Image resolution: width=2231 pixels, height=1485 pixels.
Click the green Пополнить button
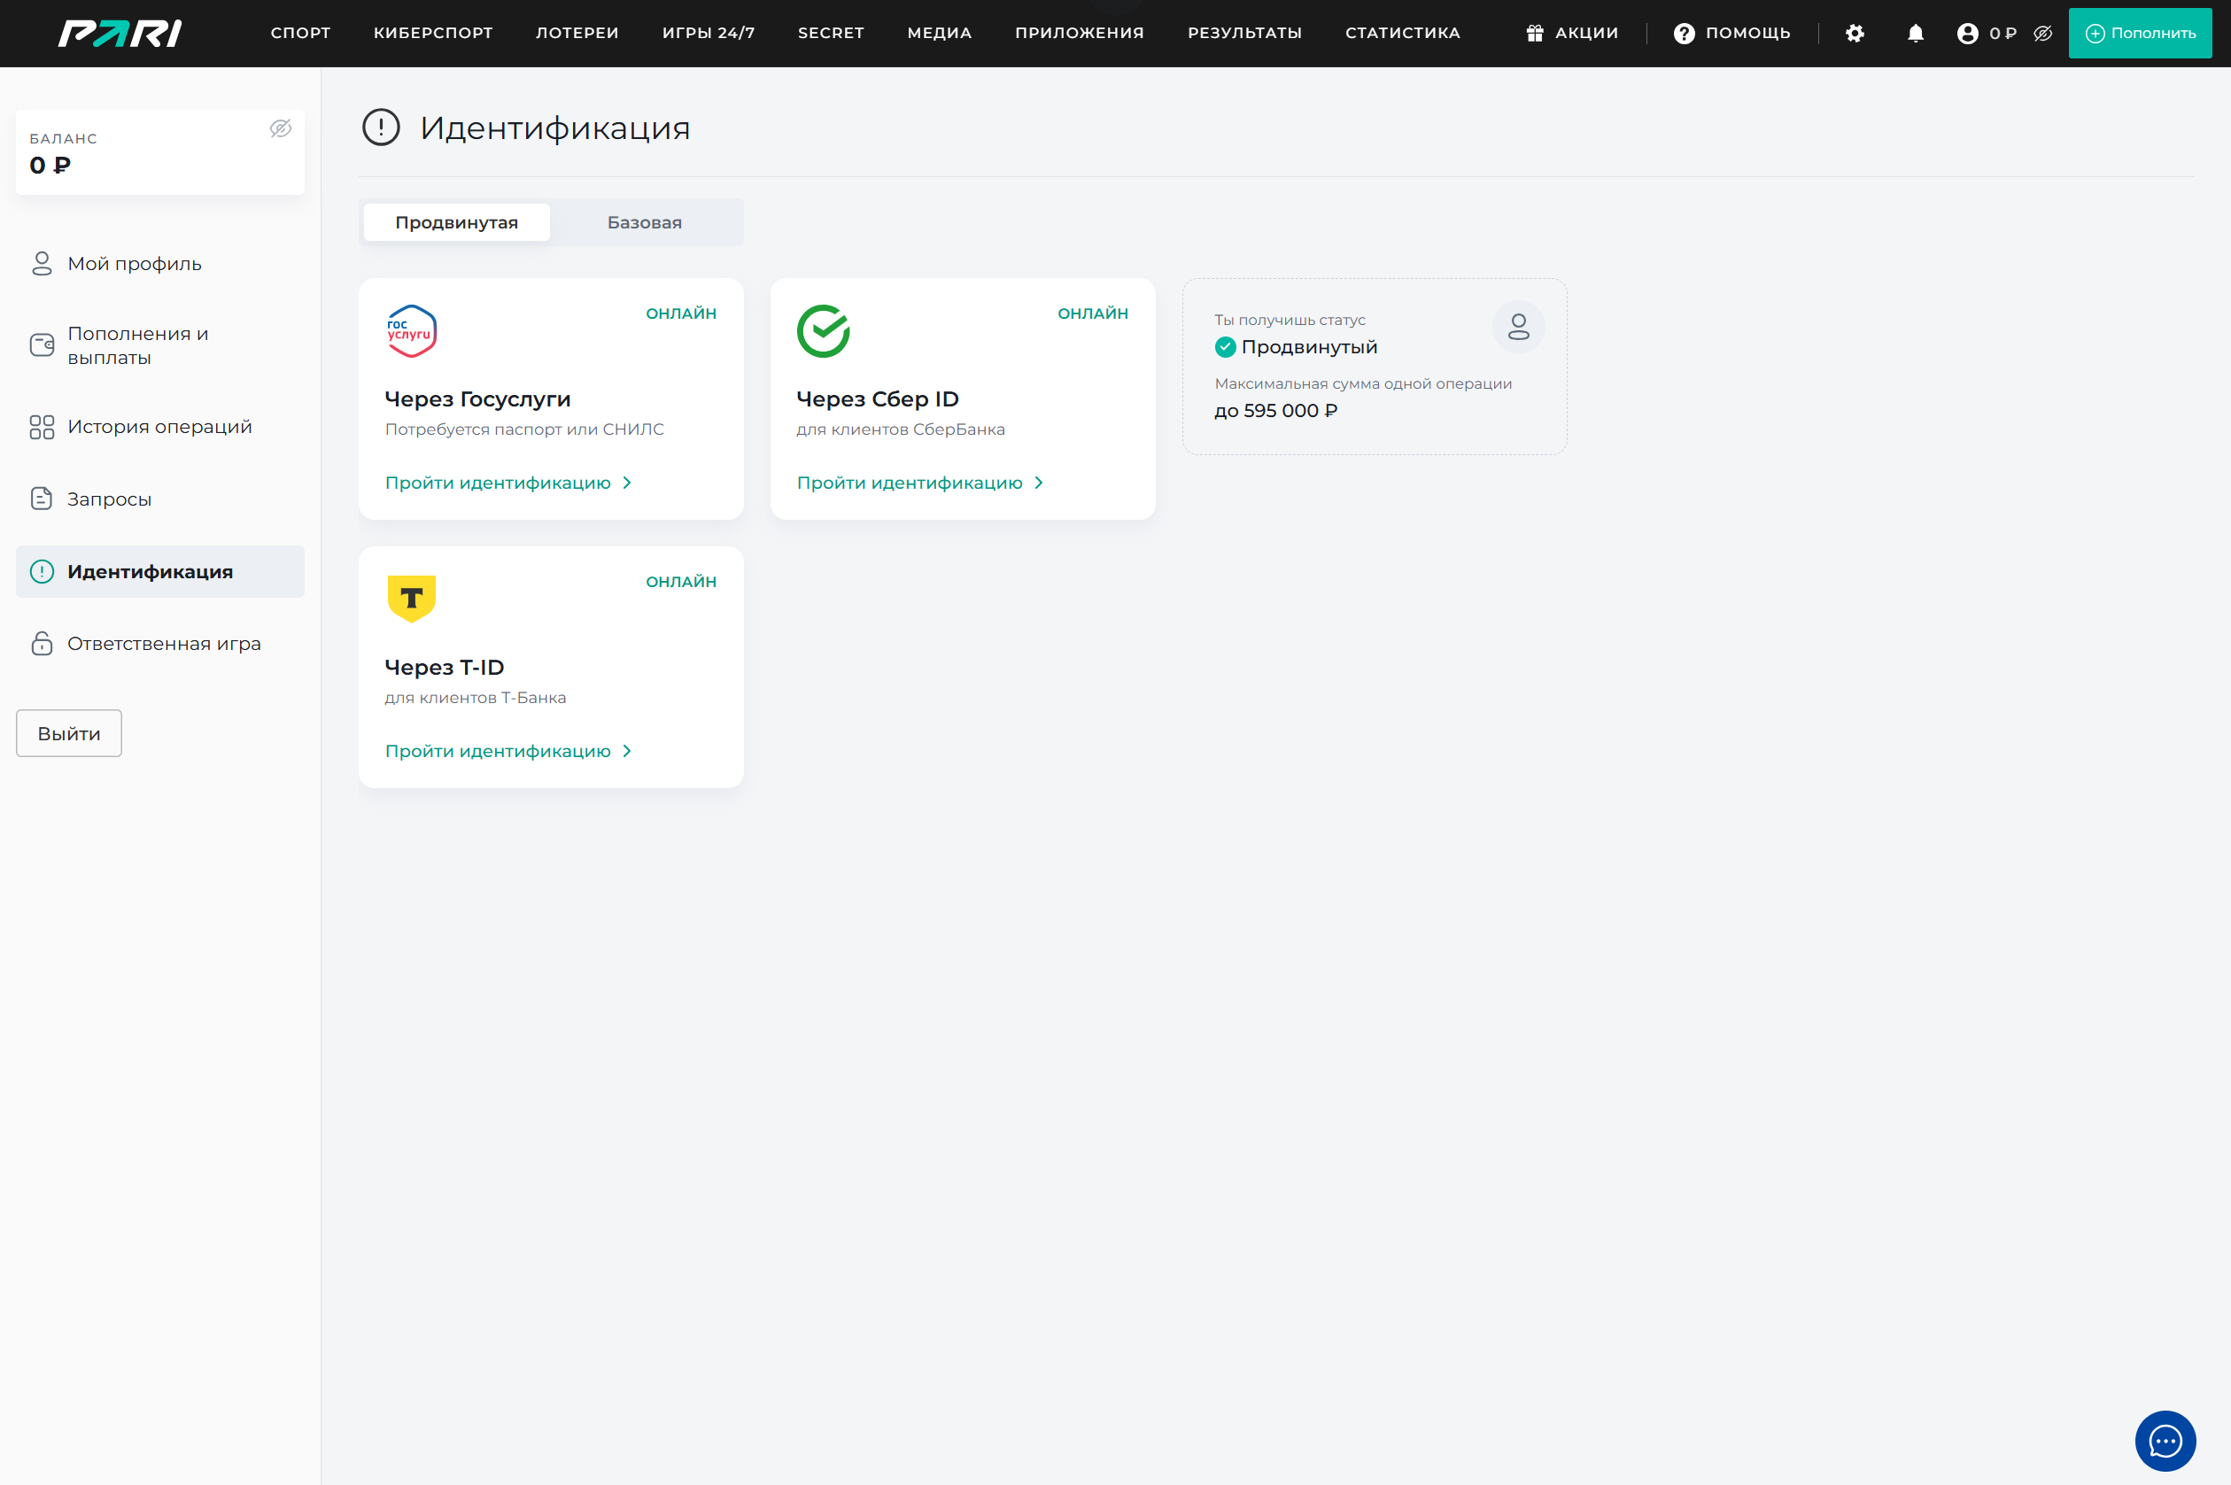coord(2140,33)
